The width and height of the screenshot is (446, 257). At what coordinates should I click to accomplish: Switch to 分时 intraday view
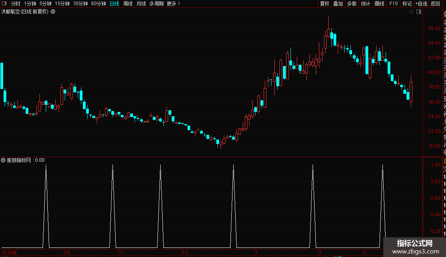tap(16, 4)
